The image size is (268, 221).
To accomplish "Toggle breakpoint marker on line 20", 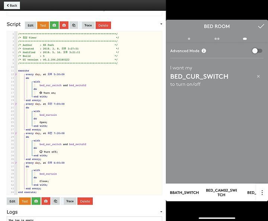I will click(x=16, y=104).
